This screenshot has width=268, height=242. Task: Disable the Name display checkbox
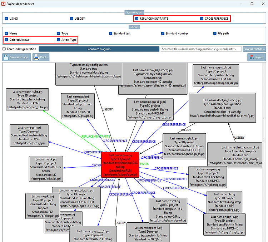click(6, 33)
